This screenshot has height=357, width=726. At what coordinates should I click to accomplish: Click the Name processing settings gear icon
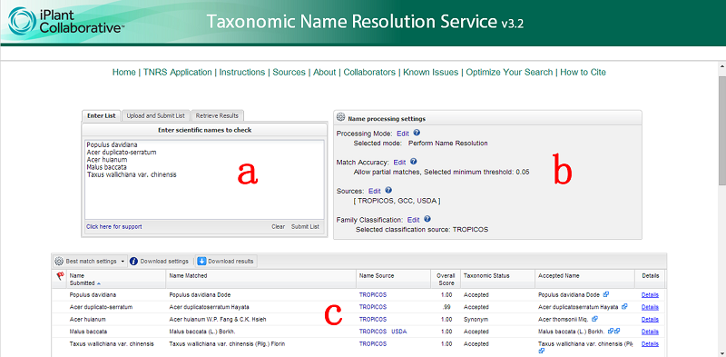(341, 118)
